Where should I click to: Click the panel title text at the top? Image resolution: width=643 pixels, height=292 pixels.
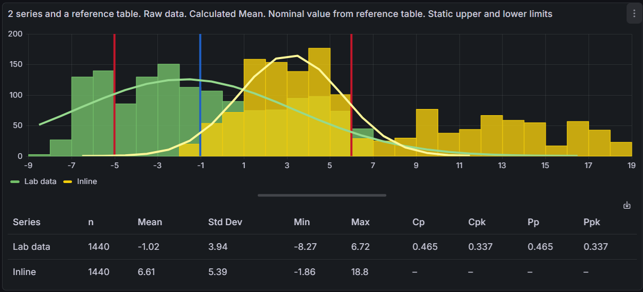pyautogui.click(x=280, y=14)
